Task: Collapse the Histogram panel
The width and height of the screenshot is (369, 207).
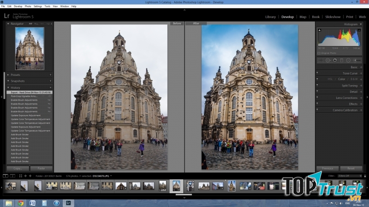Action: point(361,24)
